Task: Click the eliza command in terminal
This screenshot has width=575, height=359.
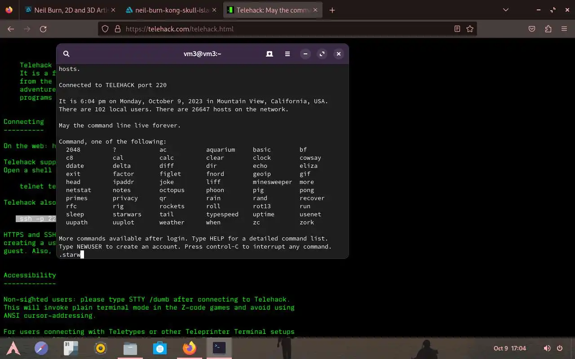Action: pyautogui.click(x=309, y=166)
